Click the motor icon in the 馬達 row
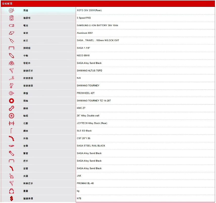This screenshot has height=203, width=216. [x=11, y=10]
